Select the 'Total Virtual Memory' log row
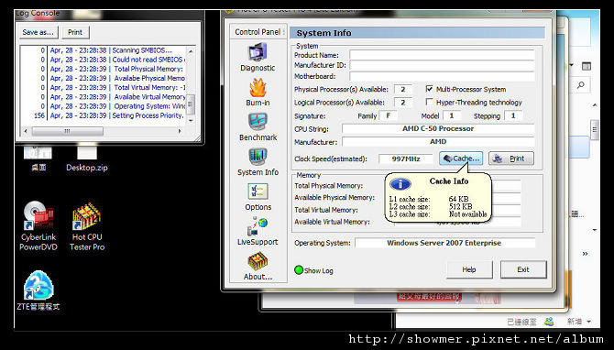Screen dimensions: 614x350 (104, 88)
